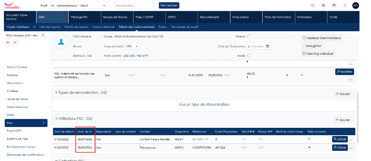
Task: Open the P42 (SPP) career link
Action: pyautogui.click(x=142, y=55)
